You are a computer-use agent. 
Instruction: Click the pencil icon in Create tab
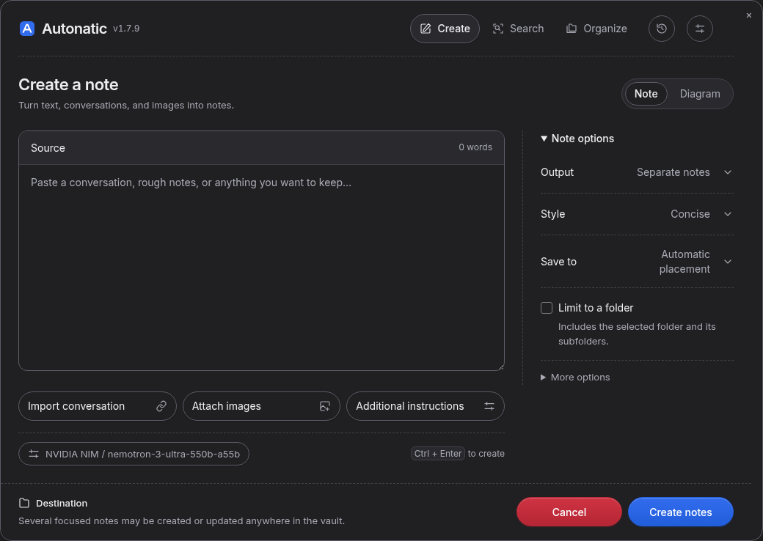click(426, 29)
